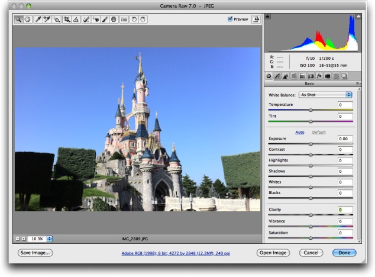Uncheck the Preview checkbox

230,19
